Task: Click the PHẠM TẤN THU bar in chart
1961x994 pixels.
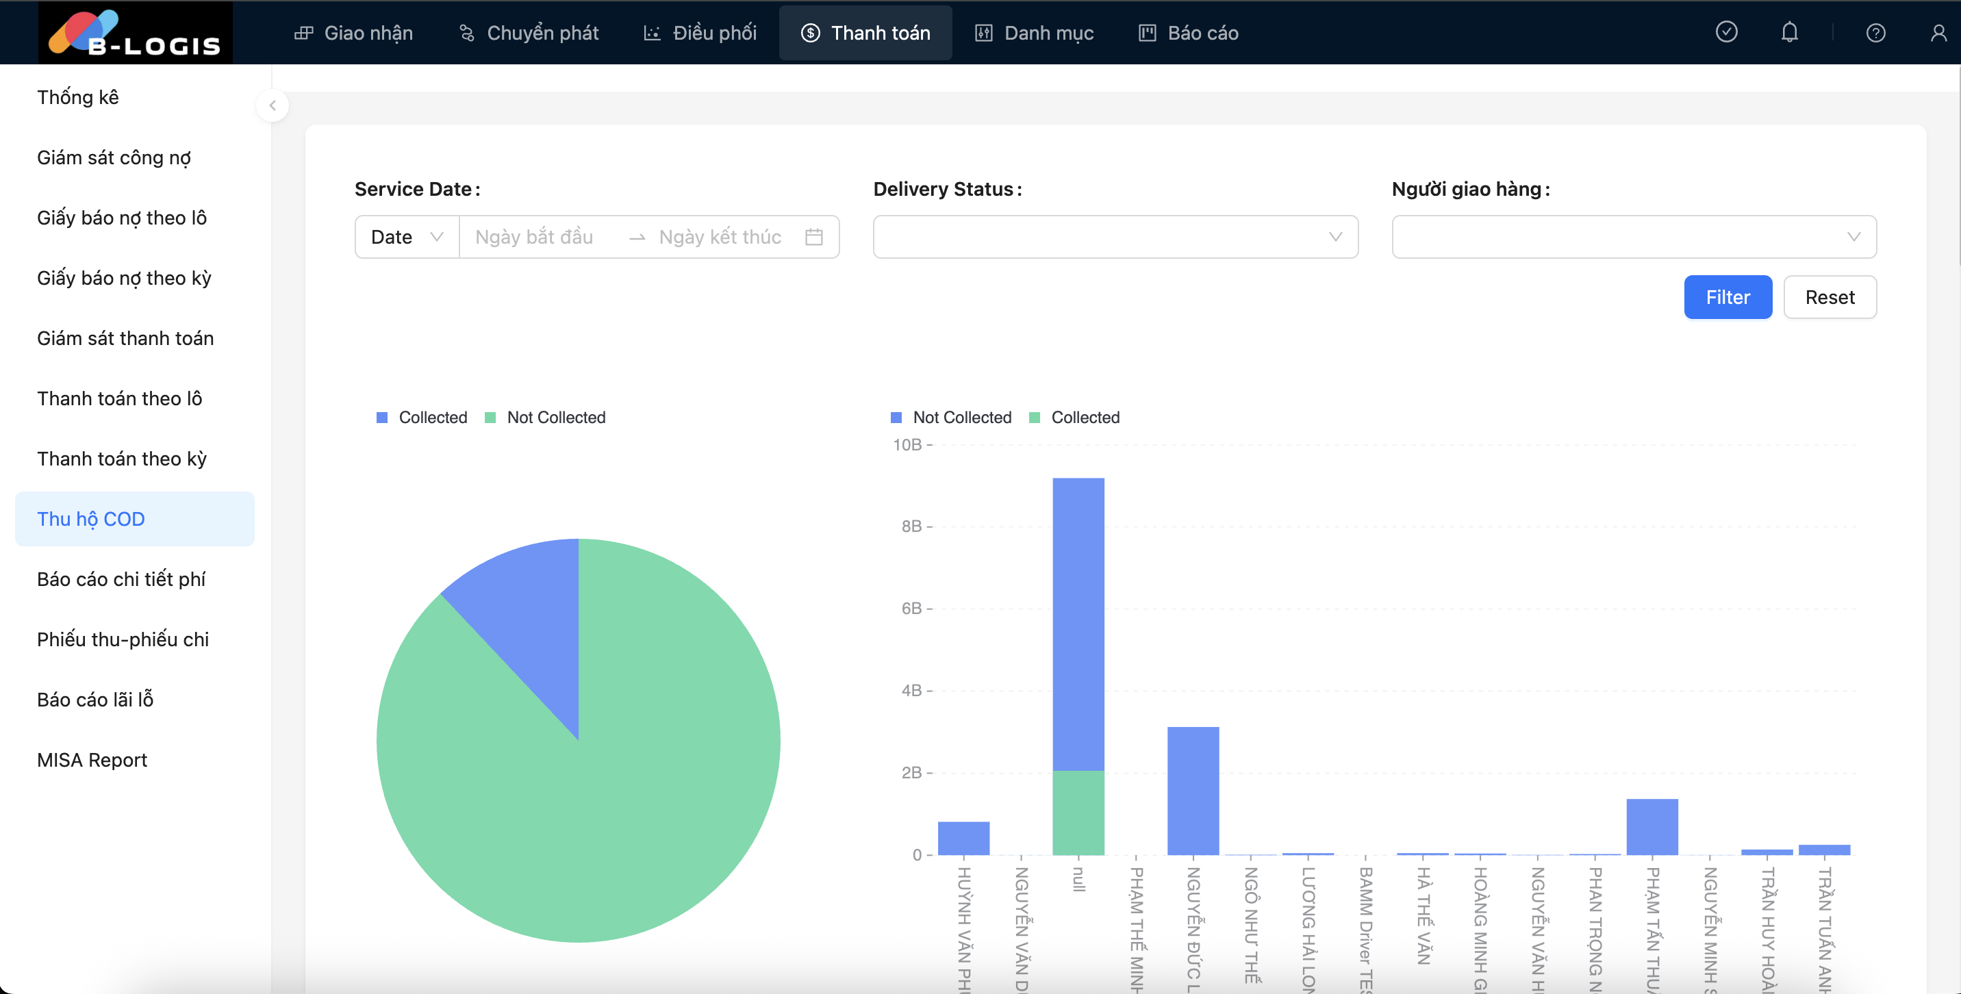Action: click(1653, 826)
